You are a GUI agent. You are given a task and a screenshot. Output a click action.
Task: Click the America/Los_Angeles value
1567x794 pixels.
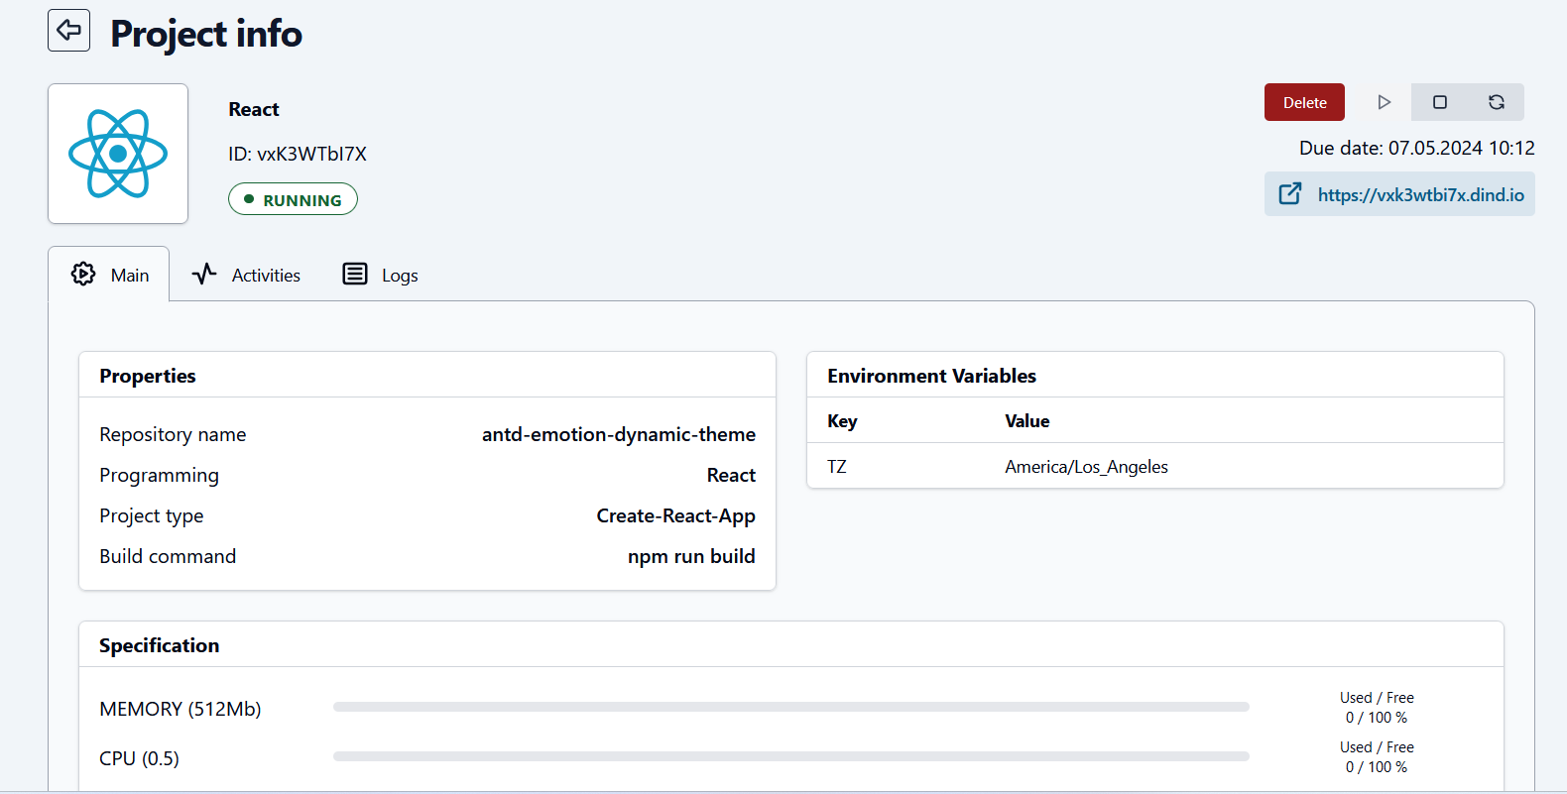pos(1086,467)
